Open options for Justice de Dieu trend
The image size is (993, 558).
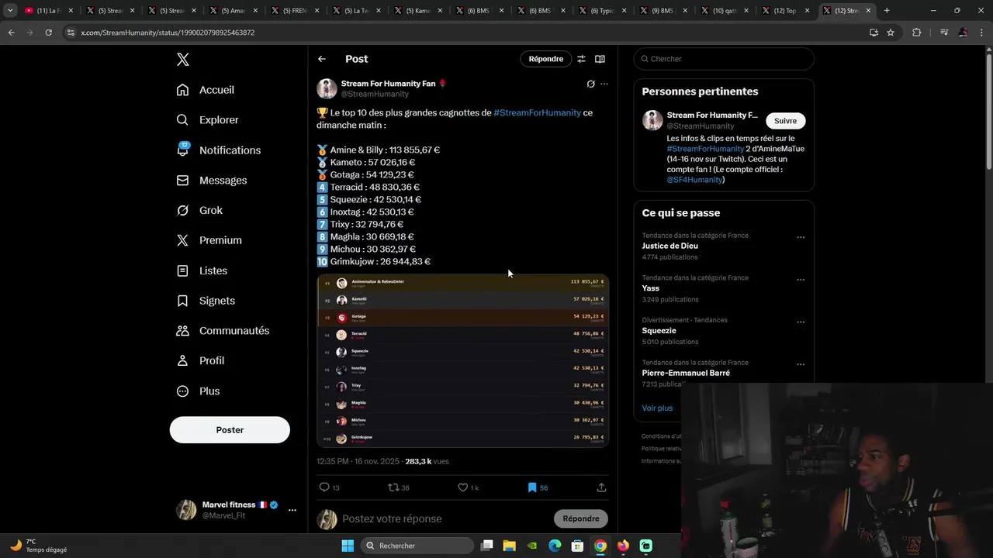(x=801, y=238)
